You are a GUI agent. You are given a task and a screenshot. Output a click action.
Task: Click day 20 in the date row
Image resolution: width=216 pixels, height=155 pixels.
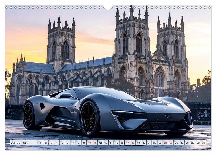tap(144, 143)
